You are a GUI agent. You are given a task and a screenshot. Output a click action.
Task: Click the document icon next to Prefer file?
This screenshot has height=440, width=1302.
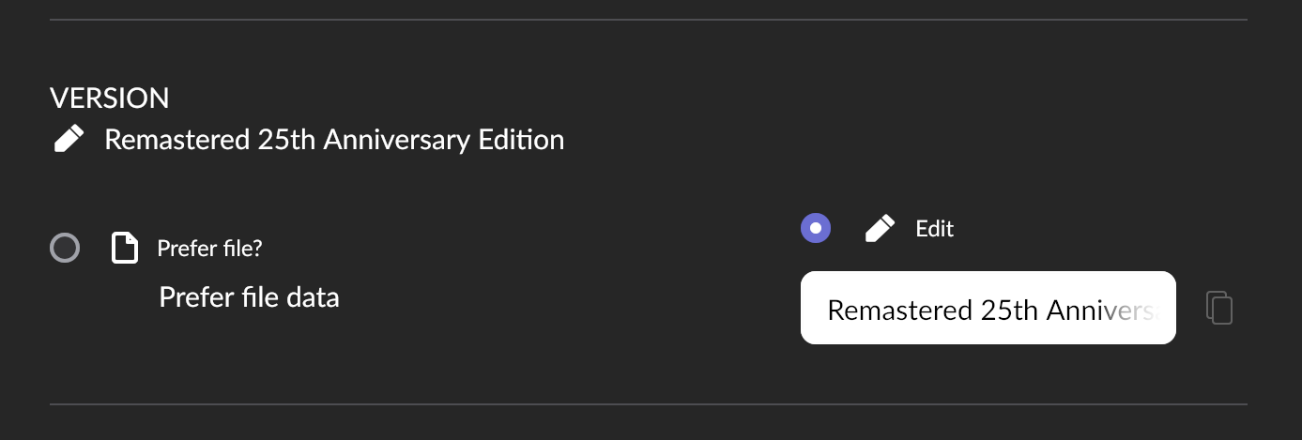(x=125, y=249)
